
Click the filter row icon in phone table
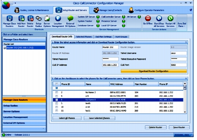[57, 88]
